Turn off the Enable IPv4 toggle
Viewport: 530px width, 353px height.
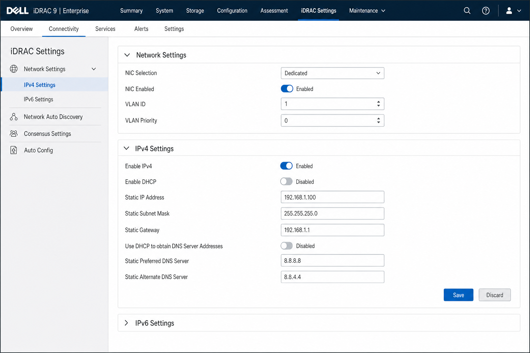tap(286, 166)
